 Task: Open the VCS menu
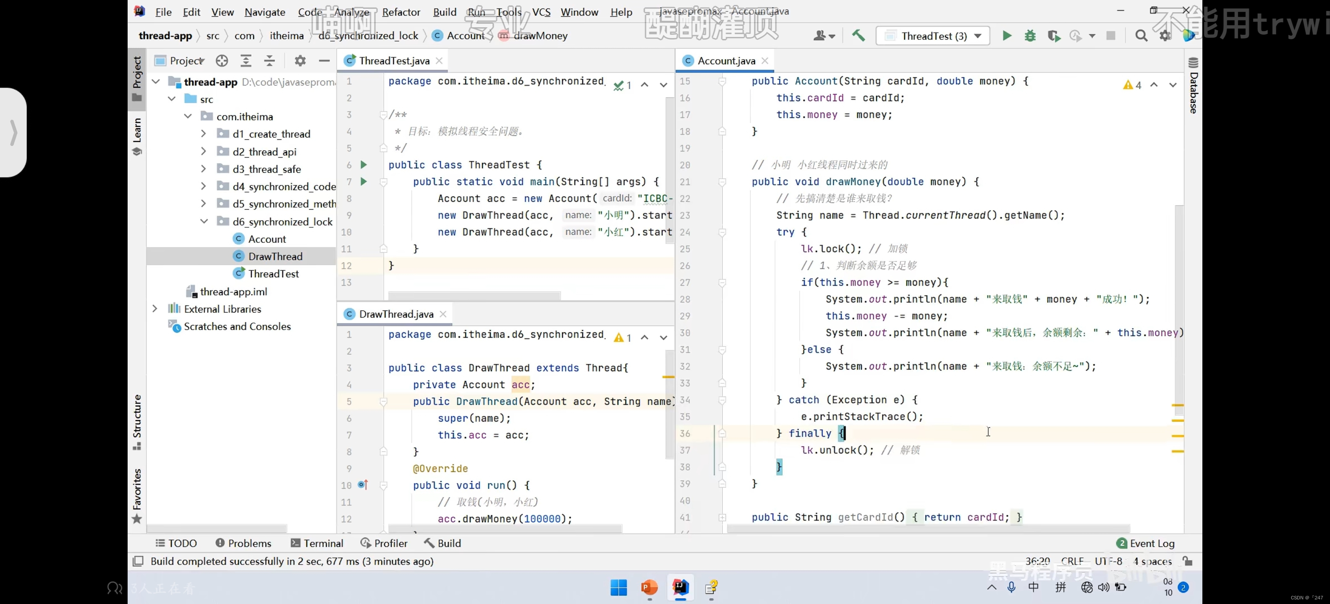point(541,12)
